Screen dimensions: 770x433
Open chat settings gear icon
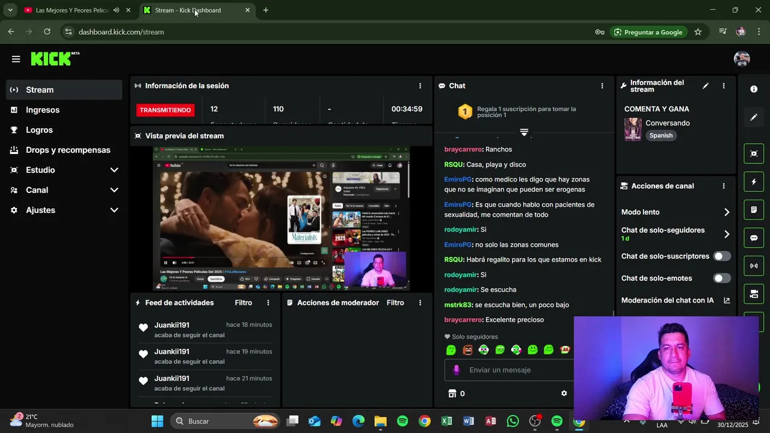(564, 393)
